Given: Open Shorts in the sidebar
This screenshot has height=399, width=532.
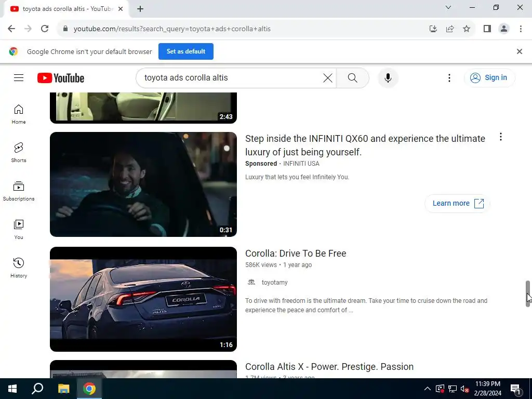Looking at the screenshot, I should [19, 153].
